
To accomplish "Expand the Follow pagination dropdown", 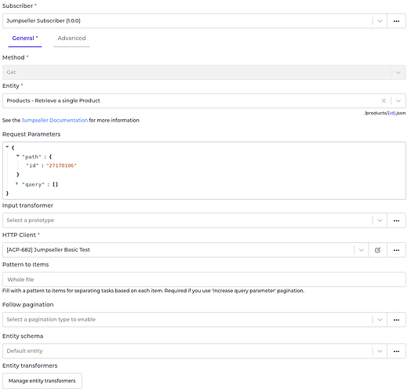I will 380,320.
